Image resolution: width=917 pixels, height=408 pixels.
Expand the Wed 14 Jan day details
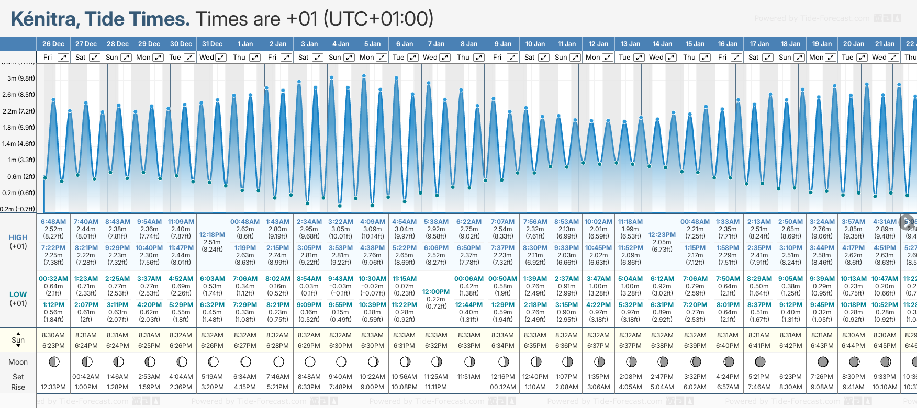coord(672,58)
